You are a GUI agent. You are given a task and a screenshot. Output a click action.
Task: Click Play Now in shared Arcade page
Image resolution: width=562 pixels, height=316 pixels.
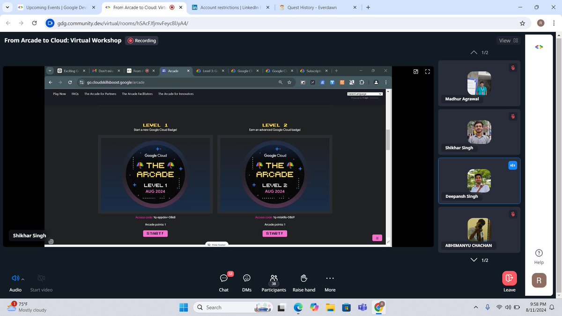(59, 94)
